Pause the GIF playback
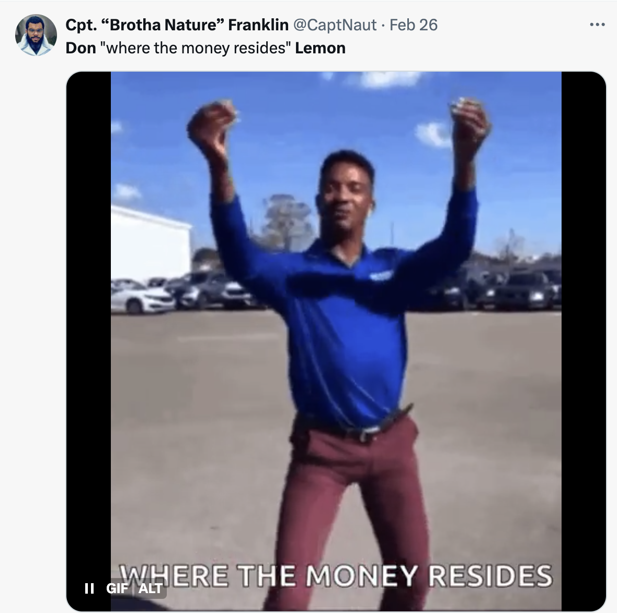The width and height of the screenshot is (617, 613). [x=89, y=588]
